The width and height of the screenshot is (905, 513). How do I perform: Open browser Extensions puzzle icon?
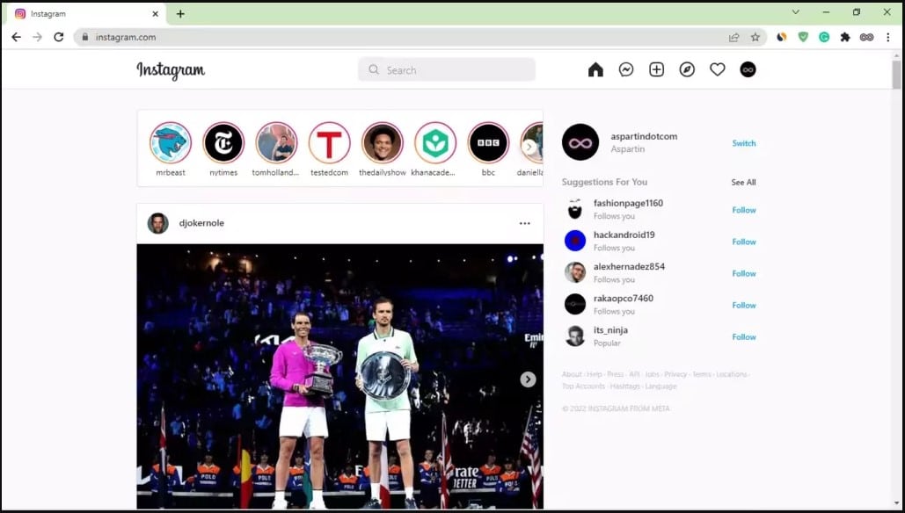click(x=845, y=37)
